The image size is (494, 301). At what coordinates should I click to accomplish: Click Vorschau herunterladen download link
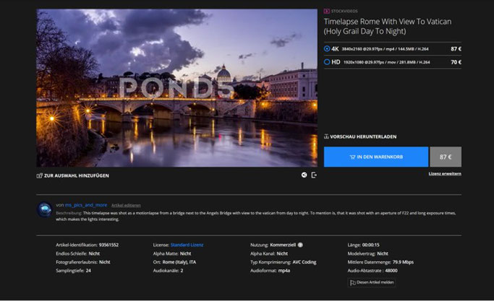[363, 136]
